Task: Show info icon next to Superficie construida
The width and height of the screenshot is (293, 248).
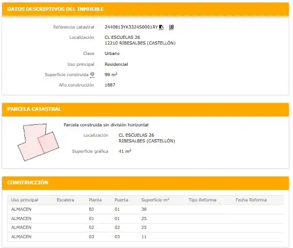Action: point(92,74)
